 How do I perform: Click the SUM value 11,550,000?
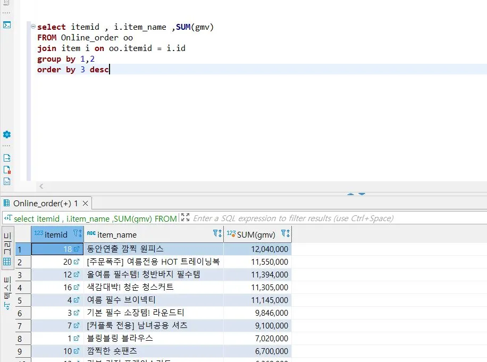[257, 262]
